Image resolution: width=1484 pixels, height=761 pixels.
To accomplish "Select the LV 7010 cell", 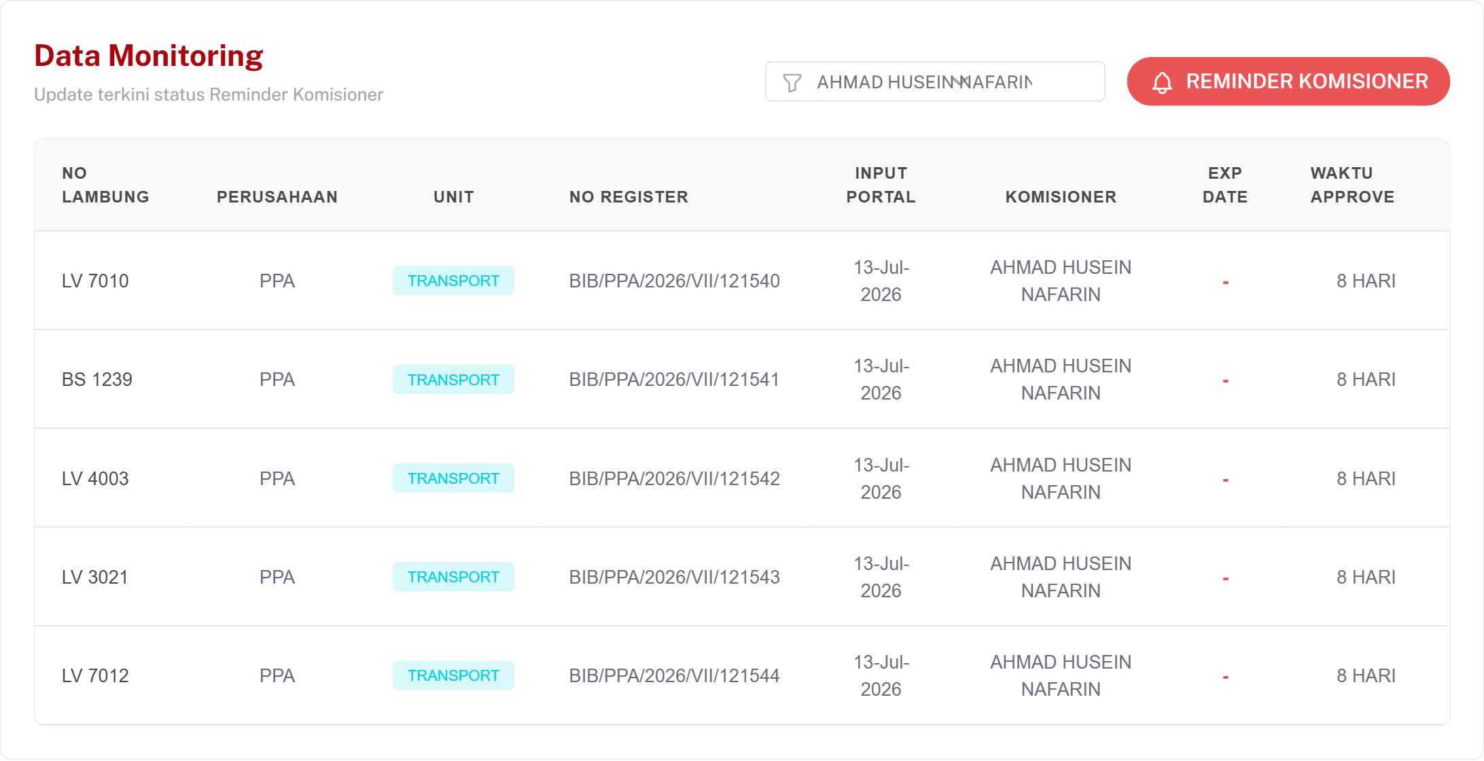I will (95, 281).
